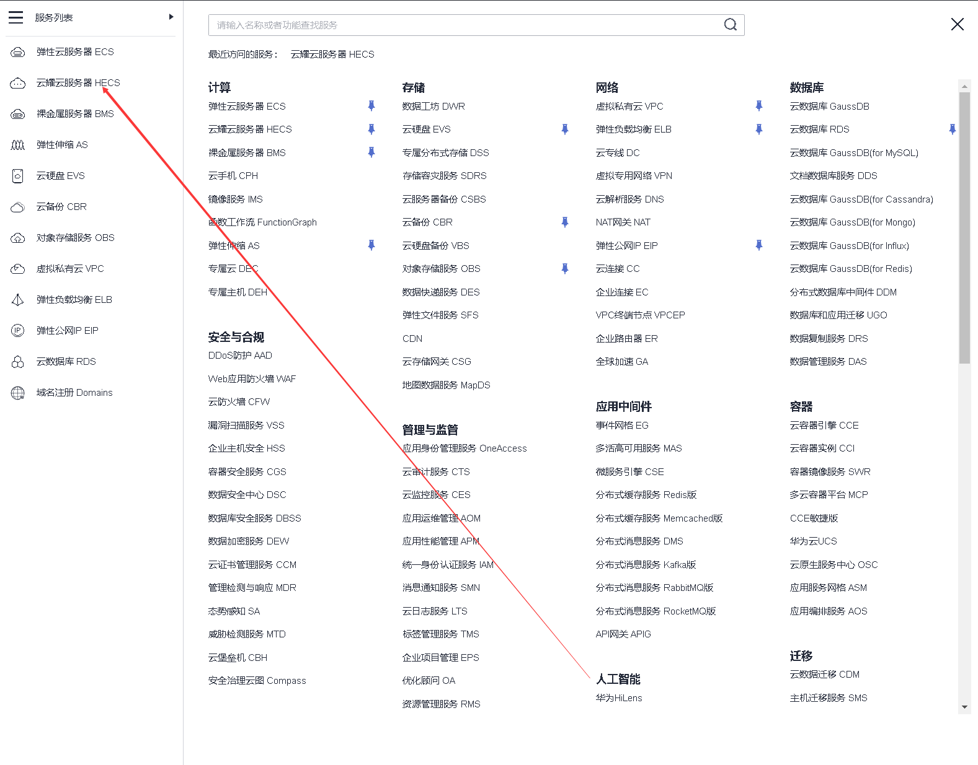Click the service list scrollbar thumb
This screenshot has height=765, width=978.
[x=964, y=228]
